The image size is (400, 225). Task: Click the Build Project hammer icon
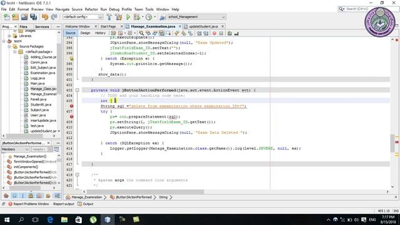click(x=109, y=17)
